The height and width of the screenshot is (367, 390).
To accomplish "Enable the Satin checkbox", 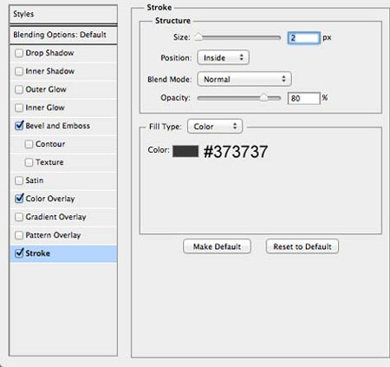I will tap(19, 180).
